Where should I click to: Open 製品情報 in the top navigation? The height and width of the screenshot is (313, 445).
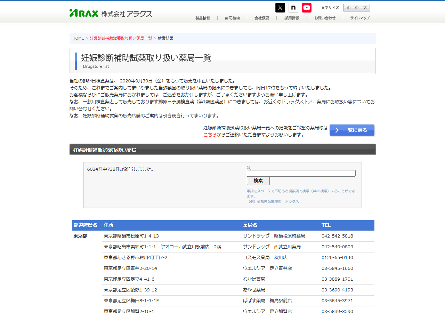click(x=203, y=18)
